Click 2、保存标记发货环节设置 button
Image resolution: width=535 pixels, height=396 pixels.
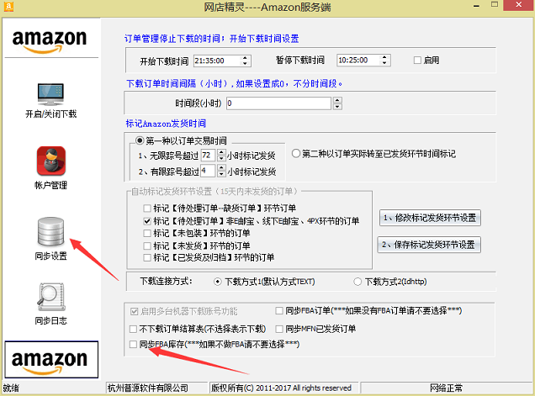tap(429, 245)
